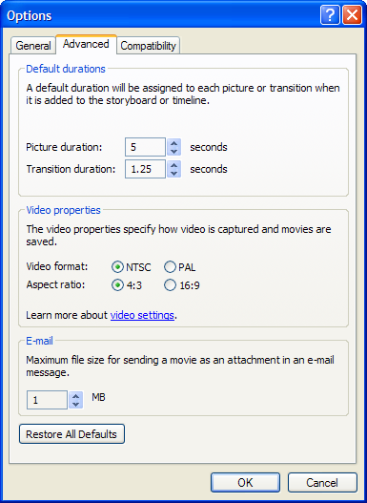
Task: Increase Picture duration with up arrow
Action: click(x=173, y=143)
